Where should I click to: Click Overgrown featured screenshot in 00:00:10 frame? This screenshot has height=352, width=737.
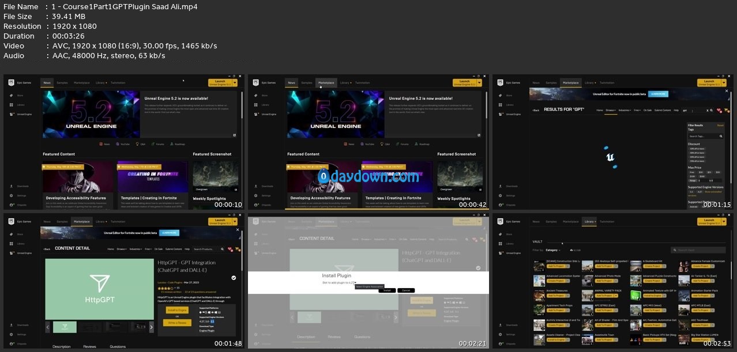(x=215, y=176)
